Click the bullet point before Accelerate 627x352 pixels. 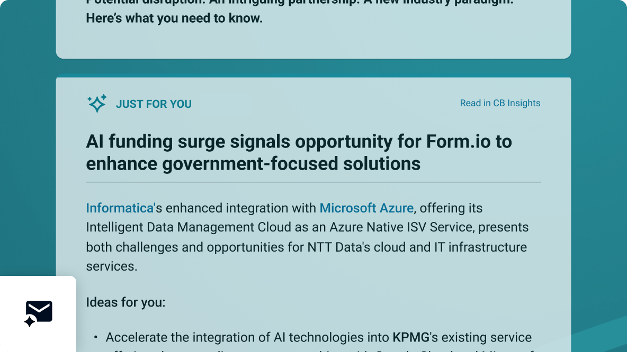pos(96,337)
